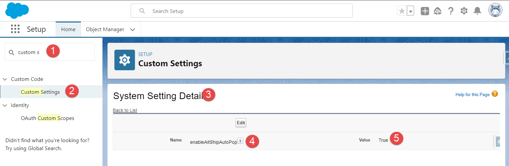Select Custom Settings in the sidebar
Image resolution: width=509 pixels, height=166 pixels.
[x=40, y=92]
